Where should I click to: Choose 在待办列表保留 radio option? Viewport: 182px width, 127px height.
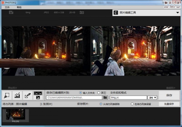132,104
